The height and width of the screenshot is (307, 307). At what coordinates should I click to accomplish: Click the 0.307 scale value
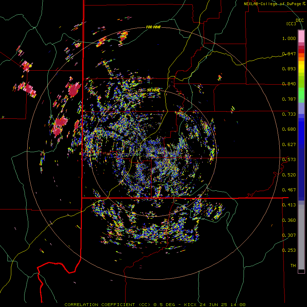[289, 235]
